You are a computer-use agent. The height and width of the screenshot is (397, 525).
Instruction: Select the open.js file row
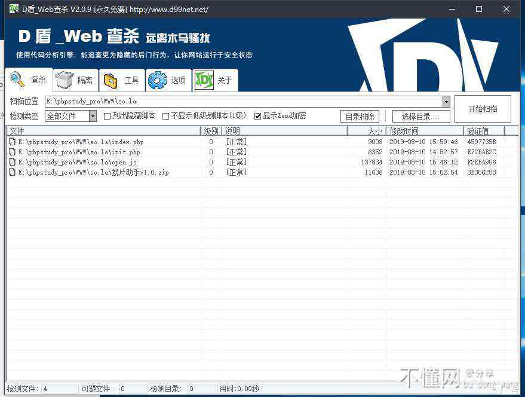(262, 162)
